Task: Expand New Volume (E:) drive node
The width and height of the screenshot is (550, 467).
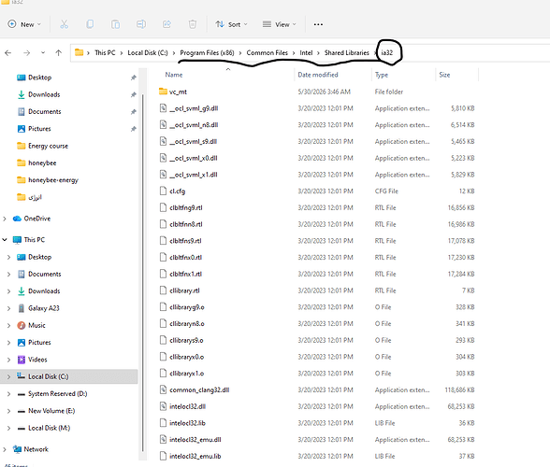Action: point(8,411)
